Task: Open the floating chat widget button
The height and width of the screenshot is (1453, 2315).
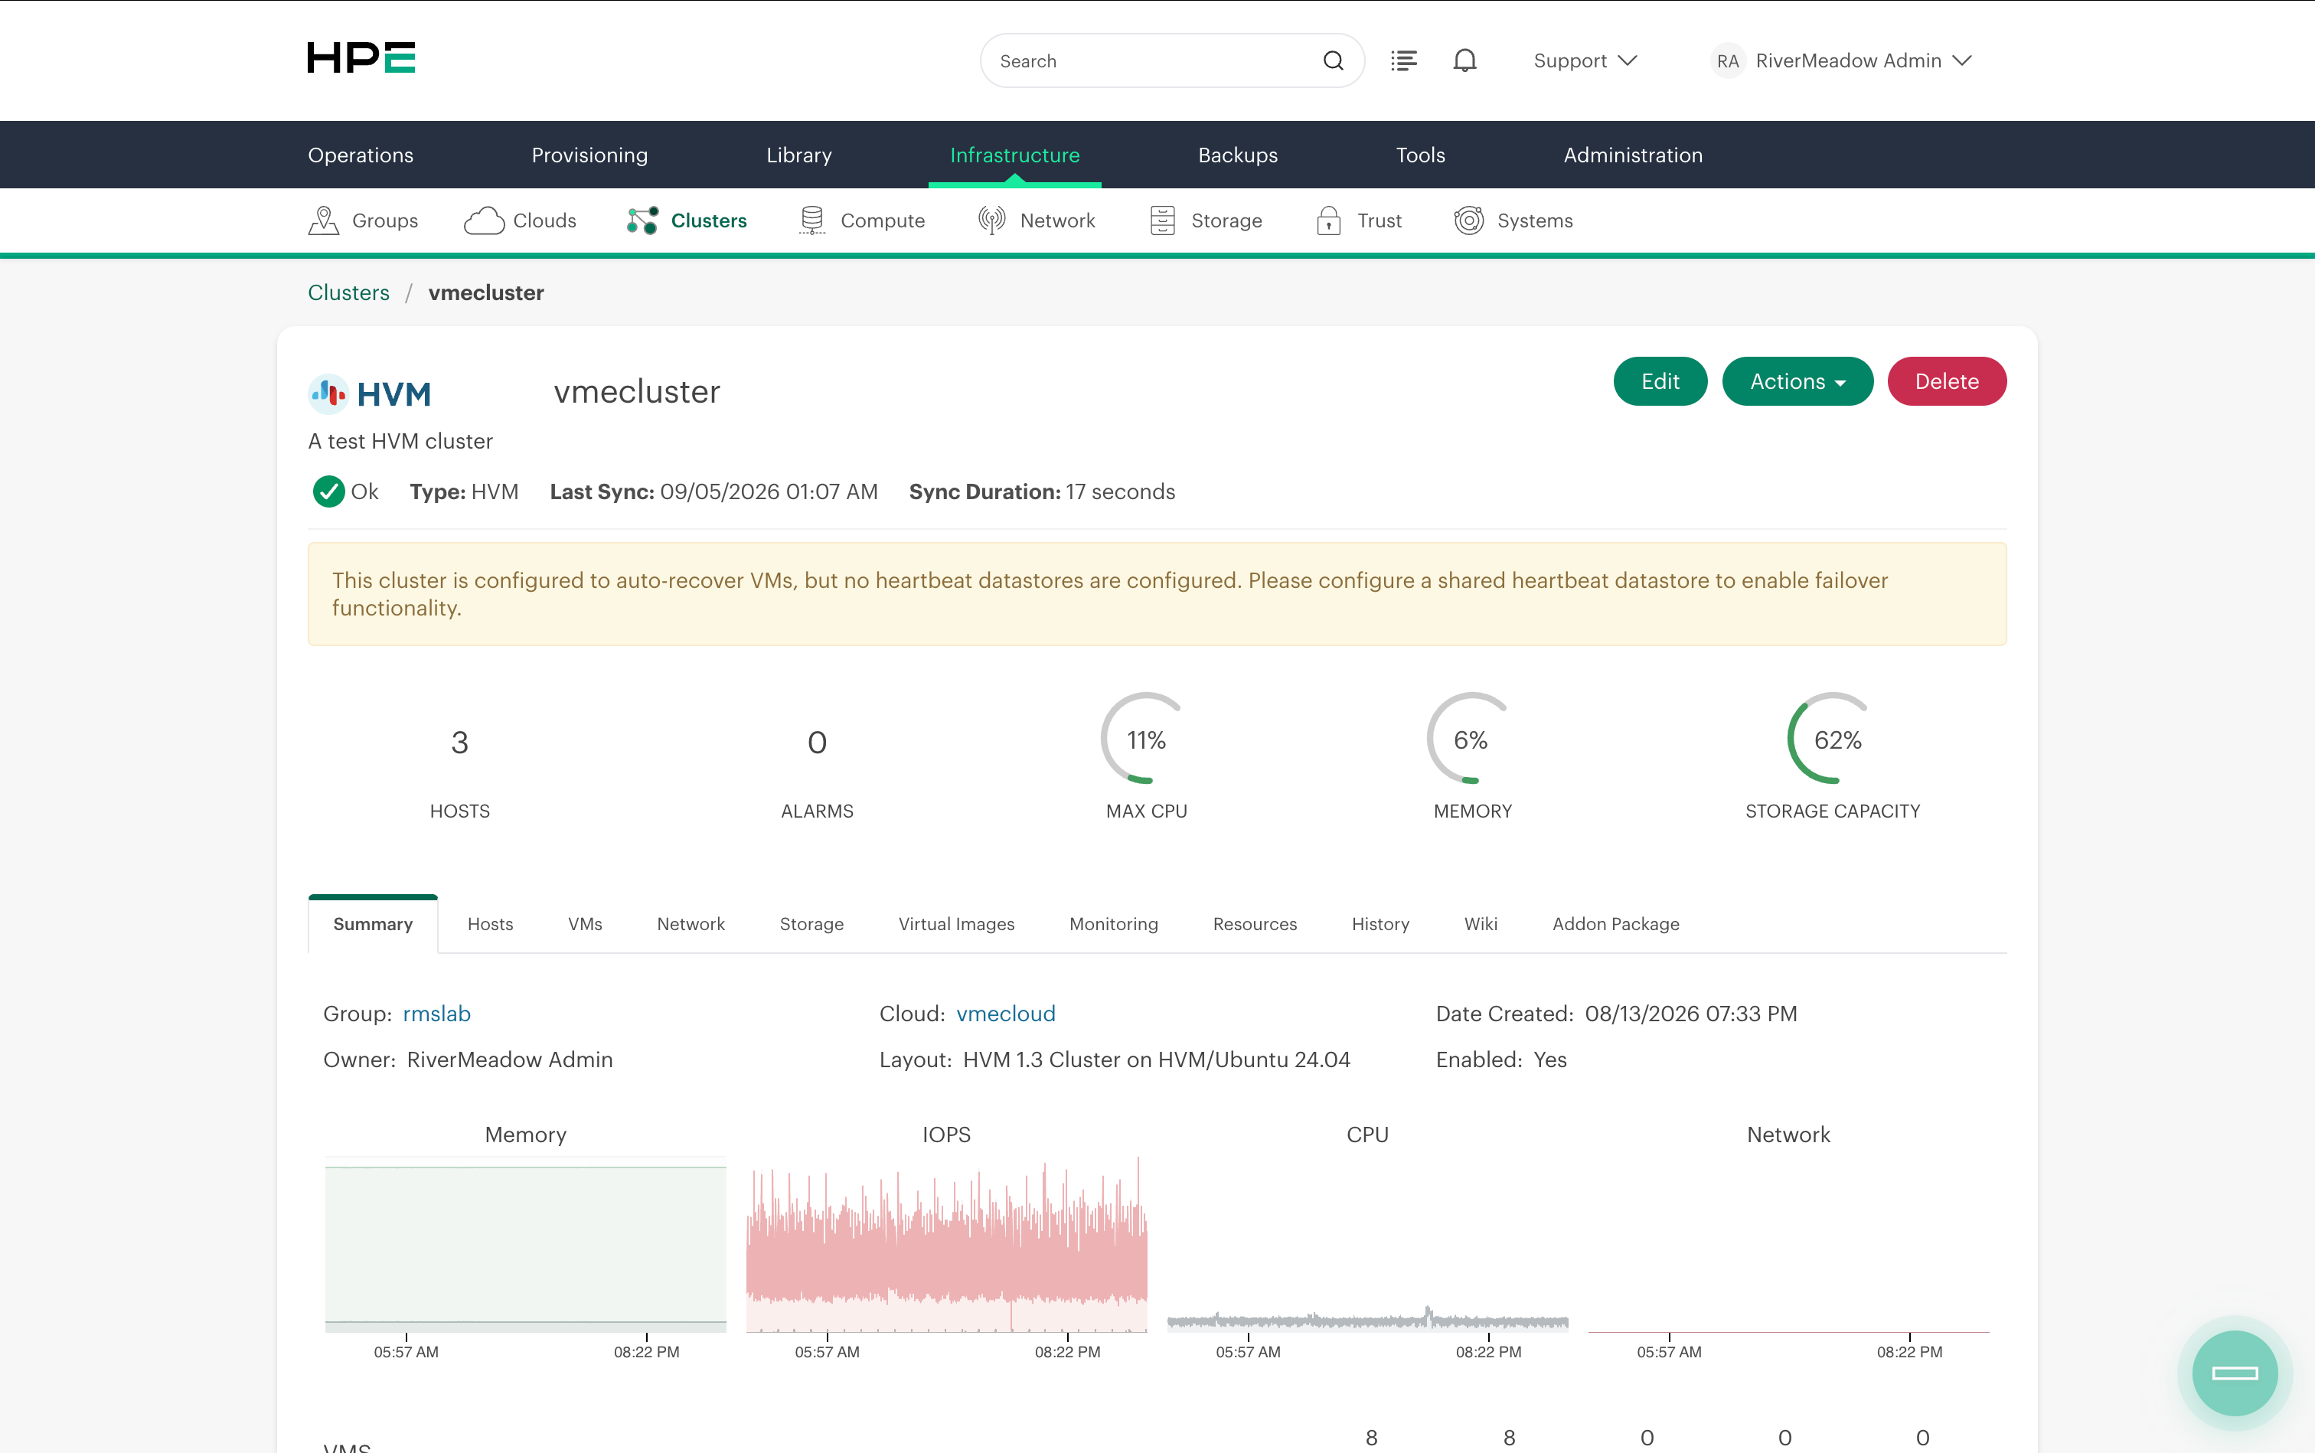Action: point(2235,1373)
